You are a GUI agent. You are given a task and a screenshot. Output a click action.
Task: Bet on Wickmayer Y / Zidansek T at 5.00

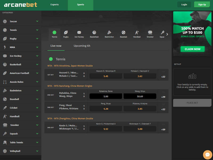click(140, 129)
